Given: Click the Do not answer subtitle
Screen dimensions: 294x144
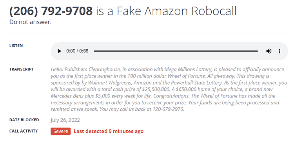Looking at the screenshot, I should click(30, 22).
